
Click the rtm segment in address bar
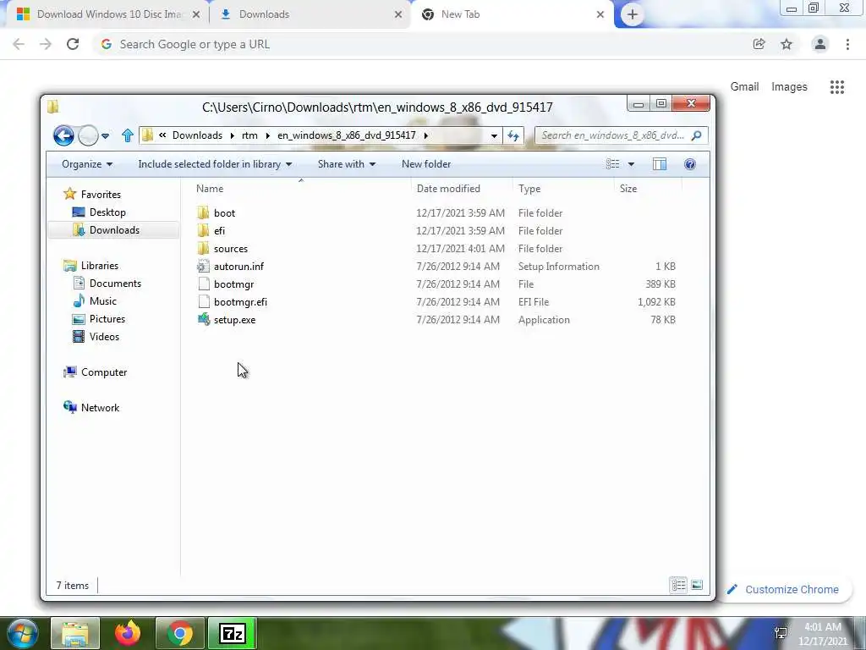pyautogui.click(x=249, y=135)
